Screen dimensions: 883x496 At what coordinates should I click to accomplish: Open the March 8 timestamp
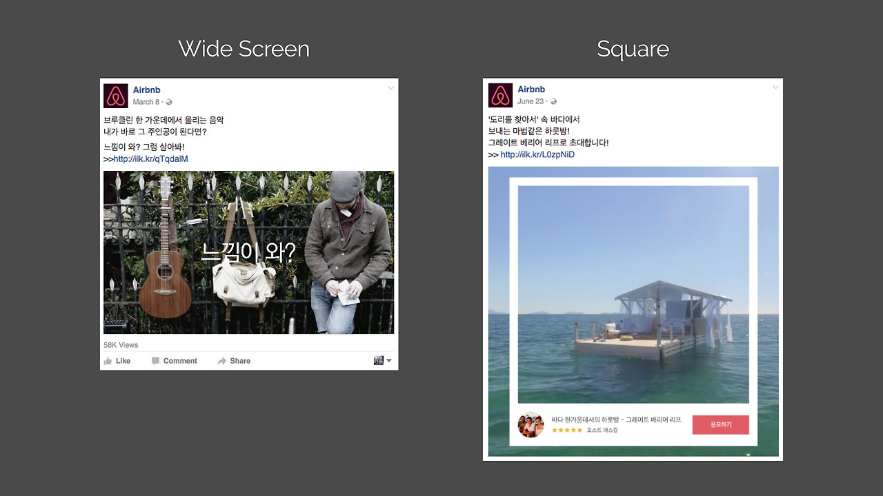146,102
